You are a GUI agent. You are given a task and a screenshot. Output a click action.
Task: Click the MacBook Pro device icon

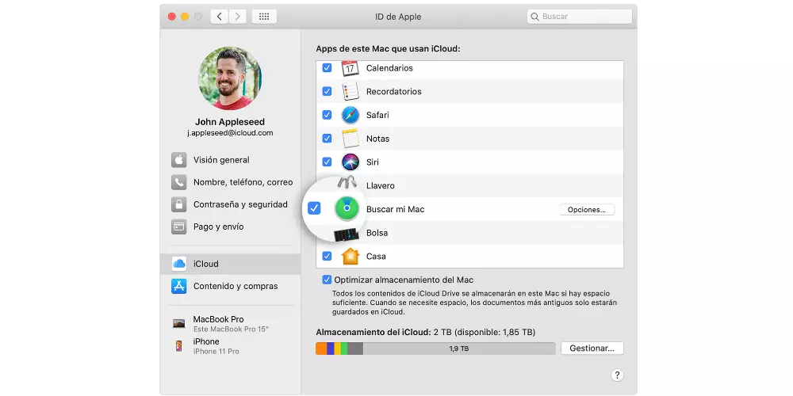coord(178,323)
